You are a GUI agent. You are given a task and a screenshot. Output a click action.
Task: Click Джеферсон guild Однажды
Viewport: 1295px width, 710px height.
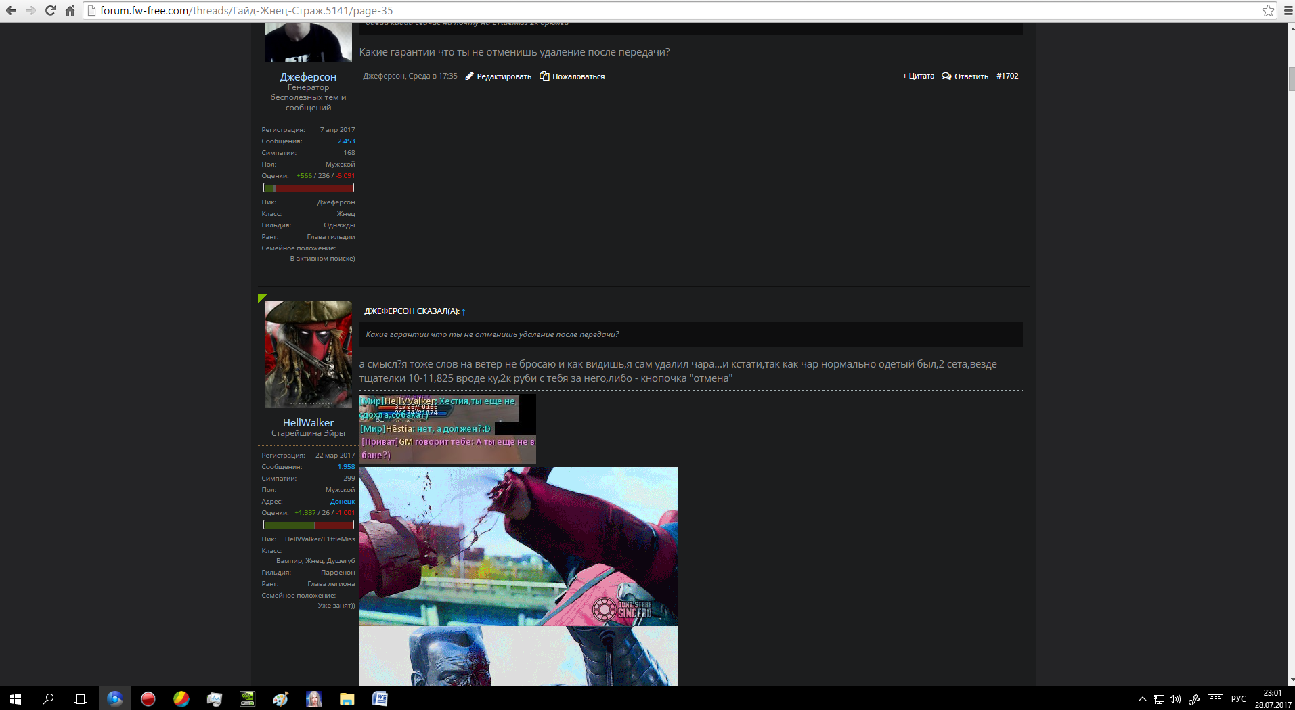pos(339,225)
